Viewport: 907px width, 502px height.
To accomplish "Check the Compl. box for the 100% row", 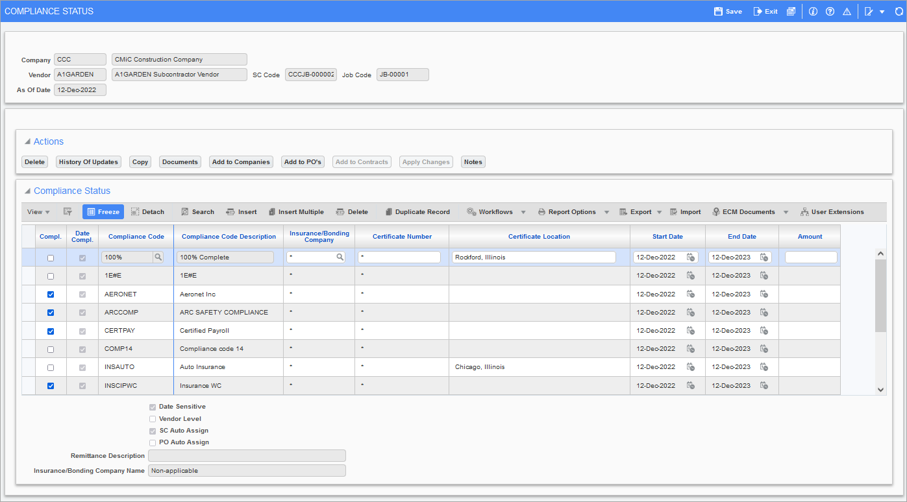I will pyautogui.click(x=51, y=258).
